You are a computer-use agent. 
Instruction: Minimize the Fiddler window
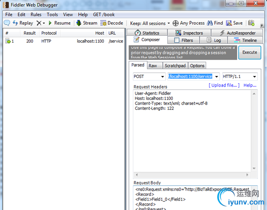(231, 3)
